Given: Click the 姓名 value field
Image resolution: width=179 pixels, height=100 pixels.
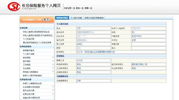Looking at the screenshot, I should 93,28.
